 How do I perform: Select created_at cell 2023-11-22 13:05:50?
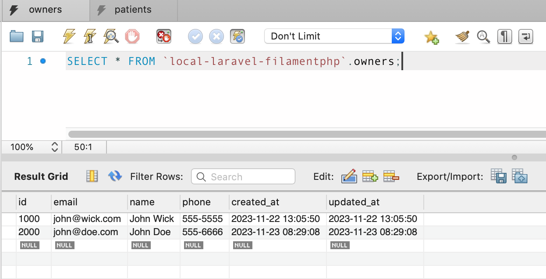278,219
